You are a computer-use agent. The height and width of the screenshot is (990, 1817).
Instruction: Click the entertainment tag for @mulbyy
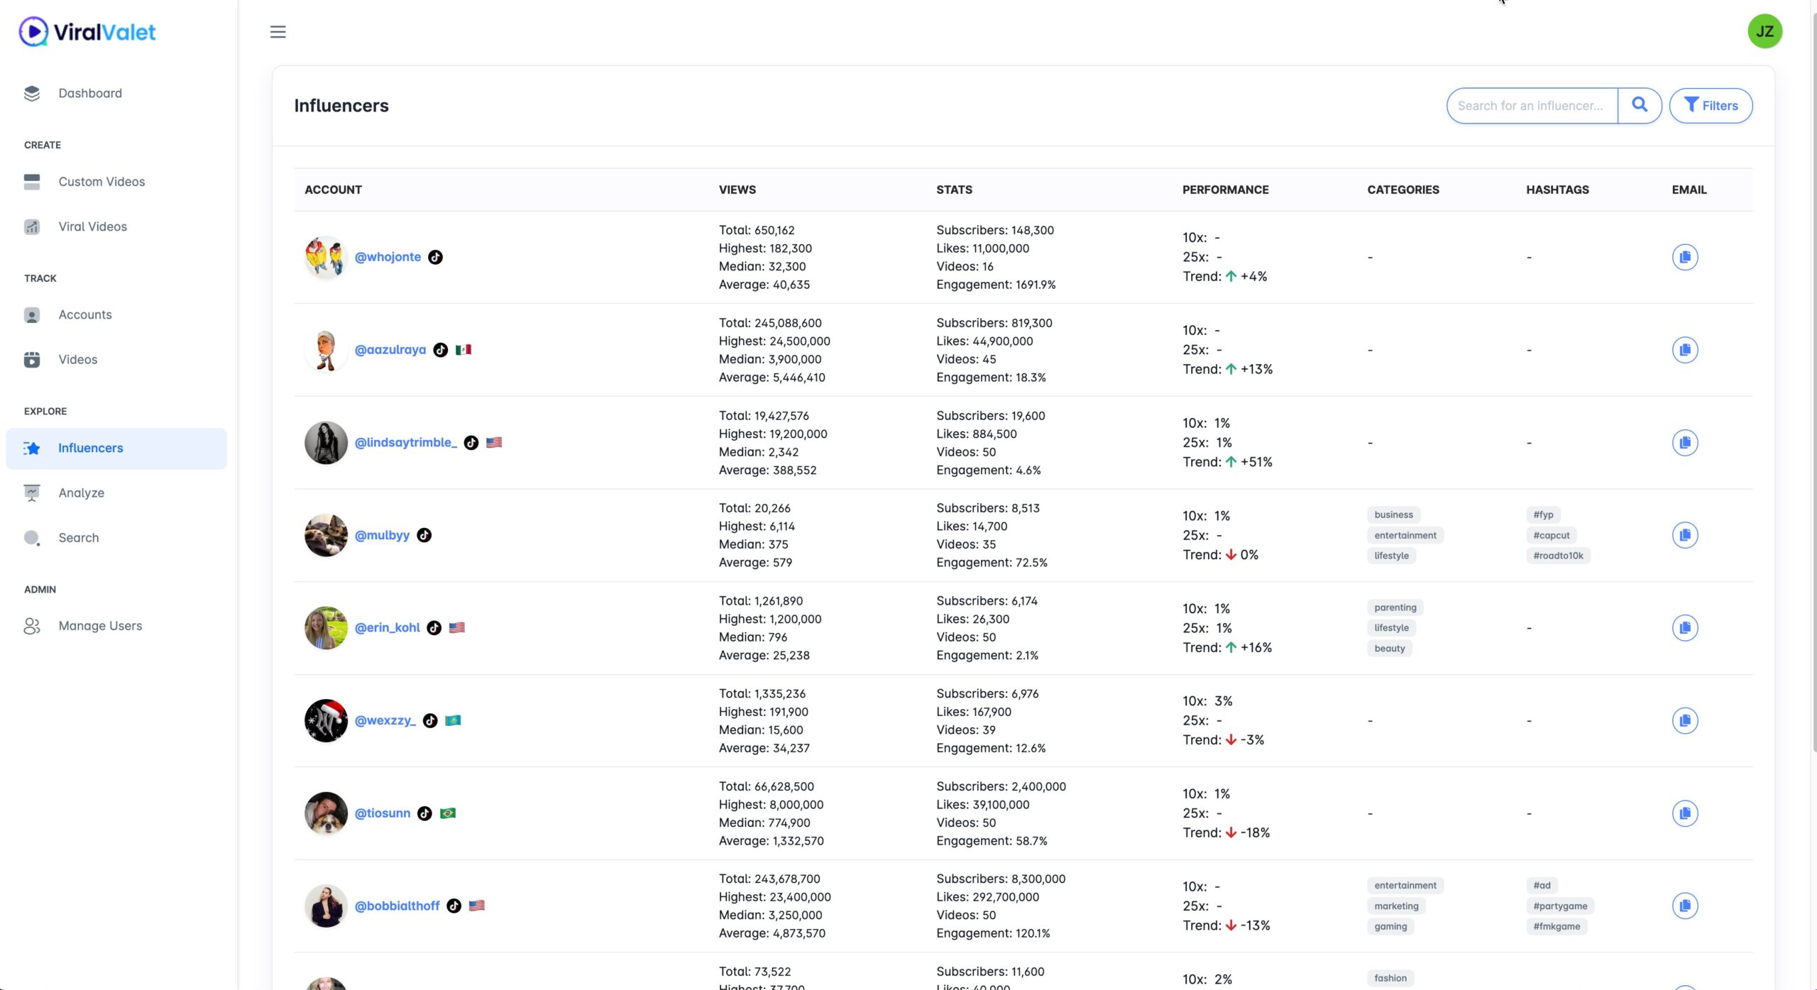(1405, 535)
